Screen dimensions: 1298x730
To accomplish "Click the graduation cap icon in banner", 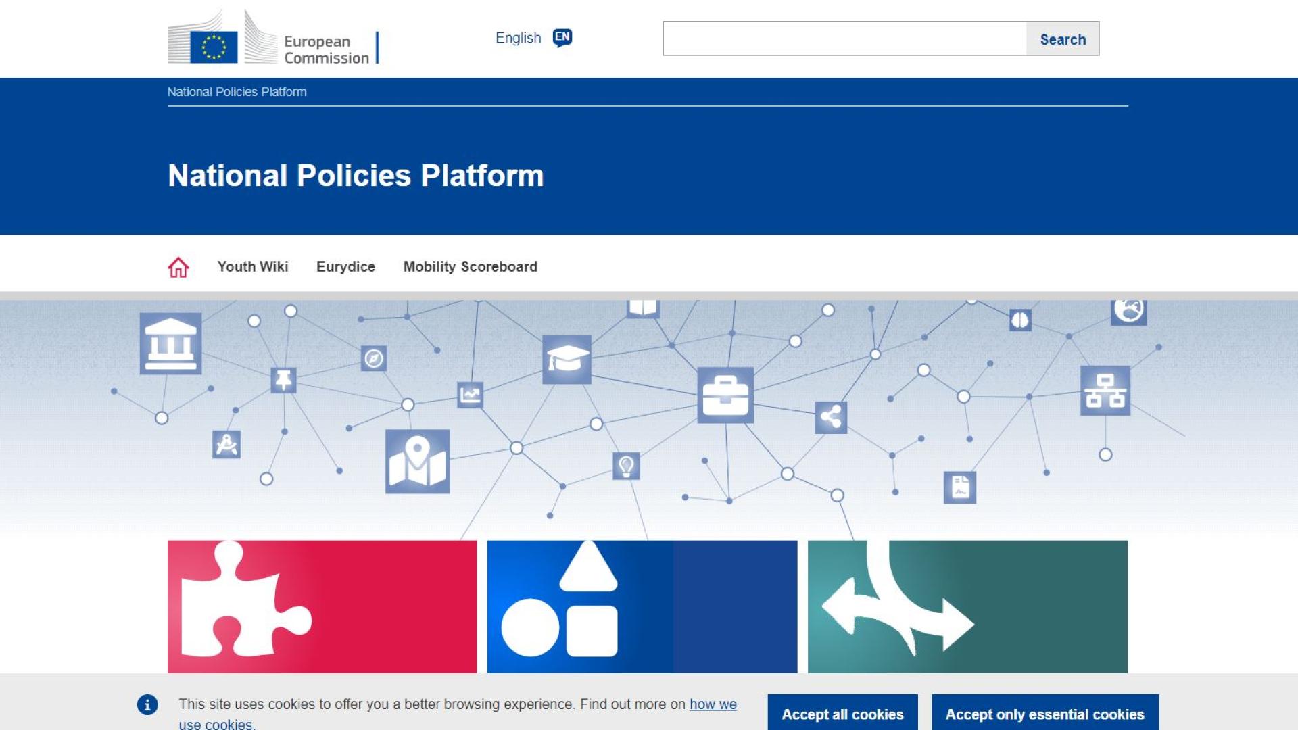I will (567, 360).
